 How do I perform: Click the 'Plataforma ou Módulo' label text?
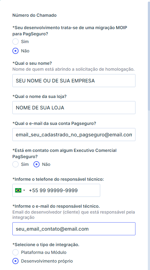point(44,252)
